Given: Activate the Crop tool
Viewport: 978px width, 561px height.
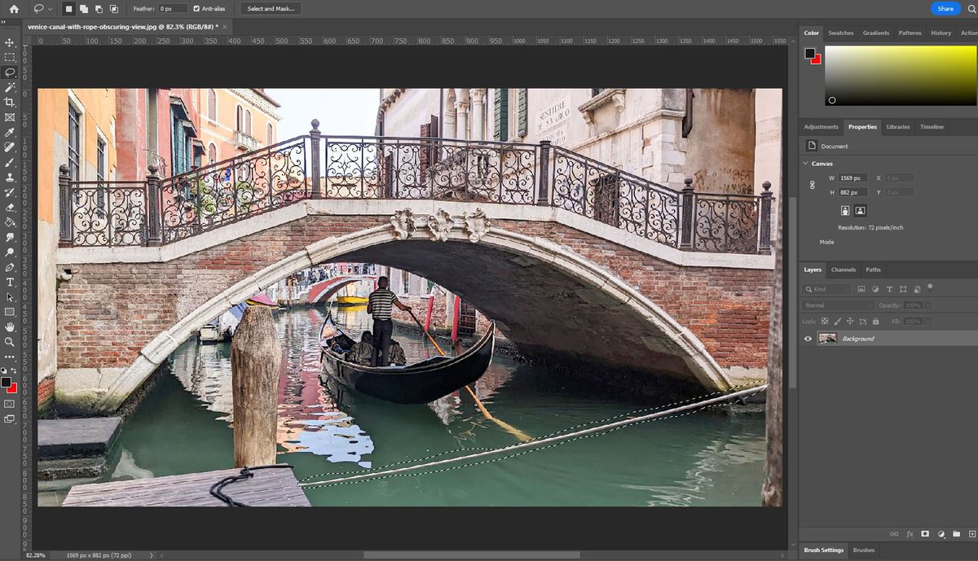Looking at the screenshot, I should pyautogui.click(x=10, y=102).
